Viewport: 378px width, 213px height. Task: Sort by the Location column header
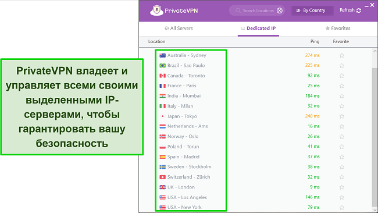(156, 41)
